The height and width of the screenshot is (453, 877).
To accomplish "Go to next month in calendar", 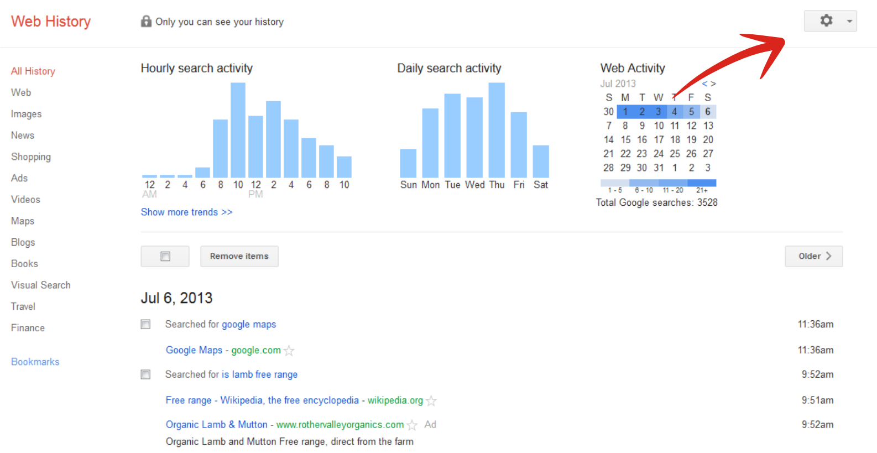I will coord(713,84).
